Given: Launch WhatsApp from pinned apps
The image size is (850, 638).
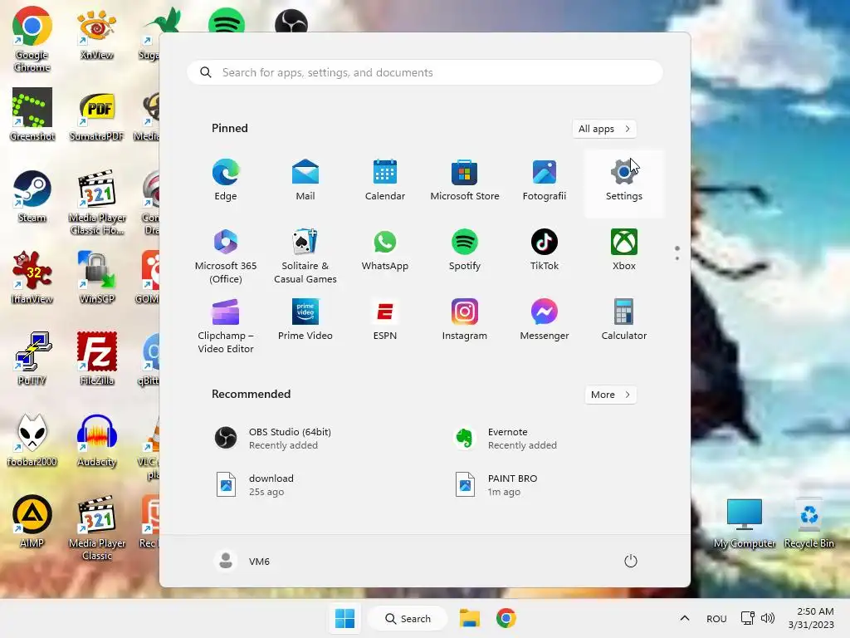Looking at the screenshot, I should pyautogui.click(x=385, y=251).
